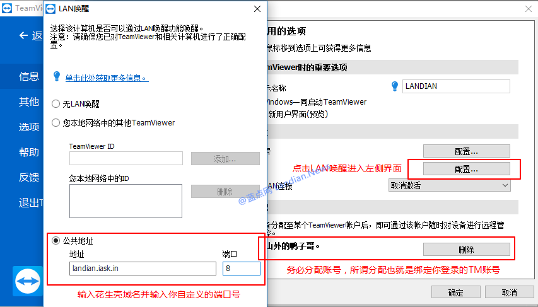Click the 删除 button beside the account name
The width and height of the screenshot is (538, 307).
point(466,250)
